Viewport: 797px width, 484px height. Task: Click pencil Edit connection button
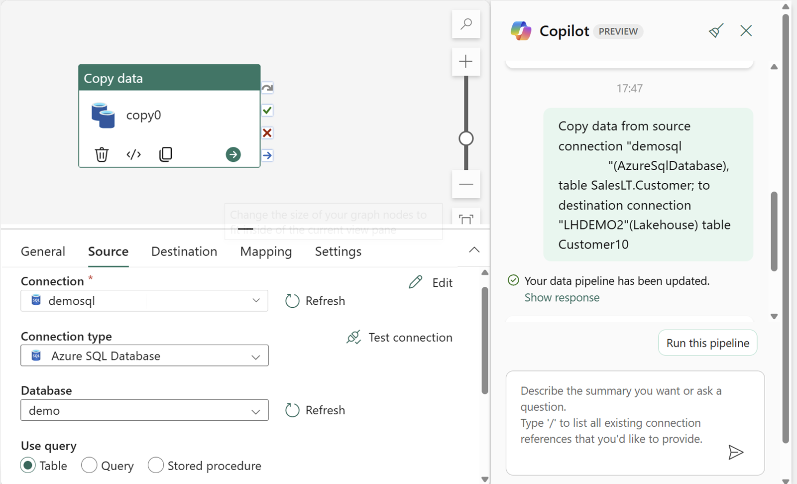(x=431, y=282)
